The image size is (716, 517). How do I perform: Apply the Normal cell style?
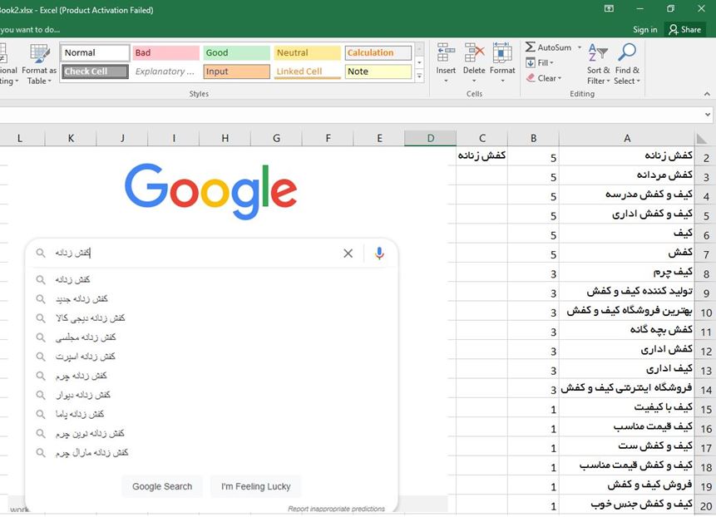click(x=95, y=53)
